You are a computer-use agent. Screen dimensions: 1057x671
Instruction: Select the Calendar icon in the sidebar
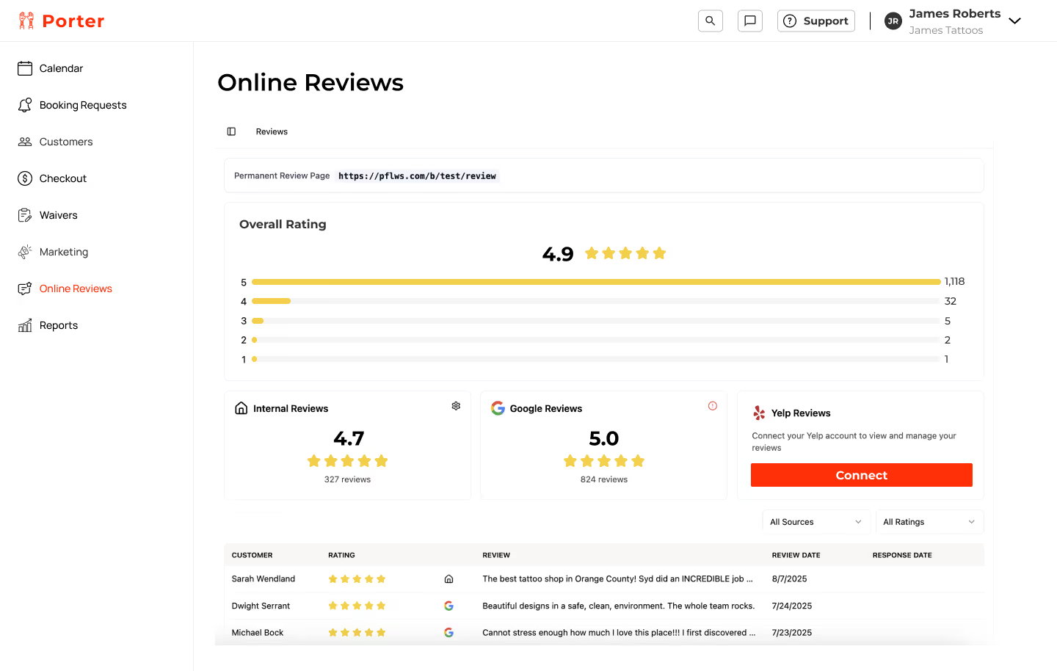[25, 68]
